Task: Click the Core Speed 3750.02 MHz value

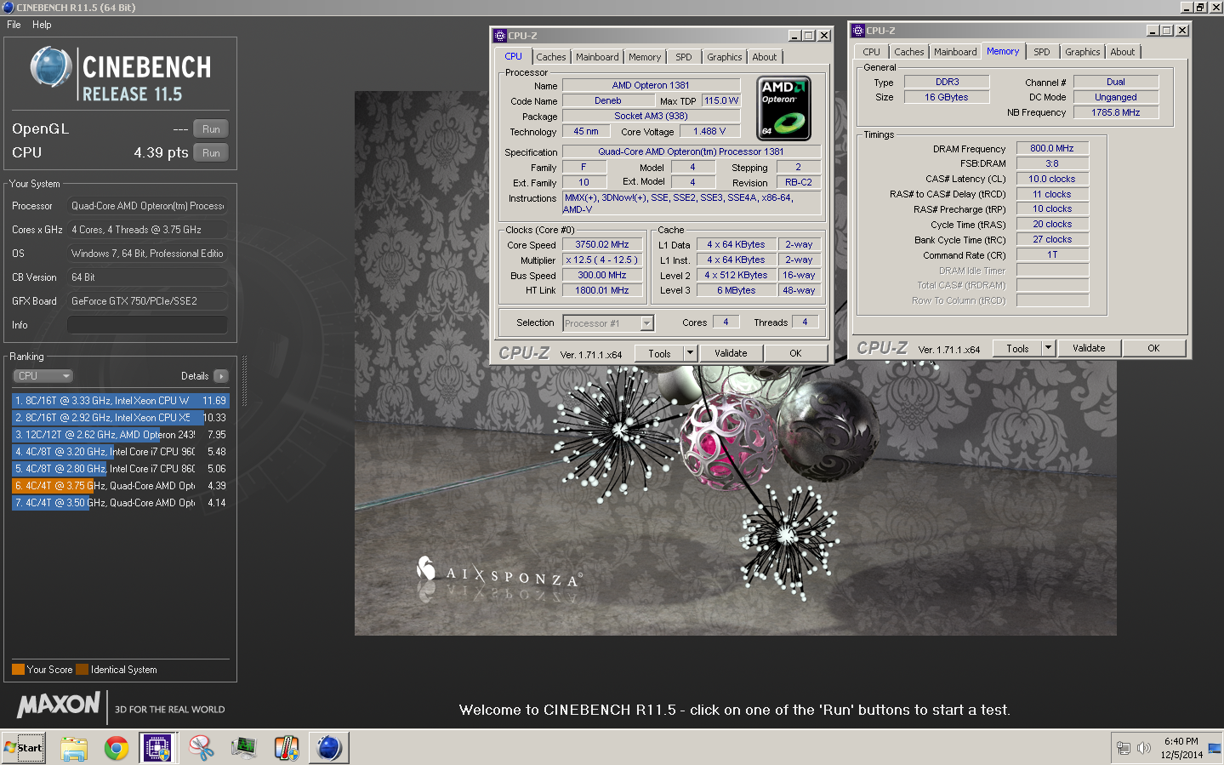Action: click(x=602, y=244)
